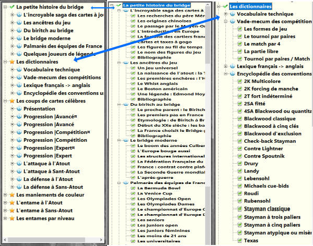Select Les Olympiades Dames entry
Viewport: 313px width, 246px height.
click(x=166, y=204)
